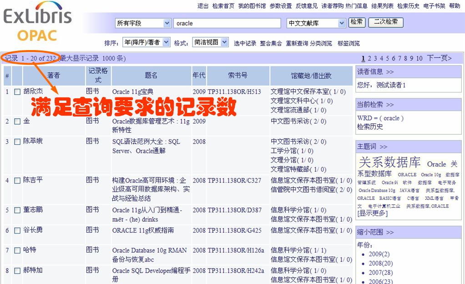Go to results page 2
Viewport: 465px width, 284px height.
coord(369,58)
